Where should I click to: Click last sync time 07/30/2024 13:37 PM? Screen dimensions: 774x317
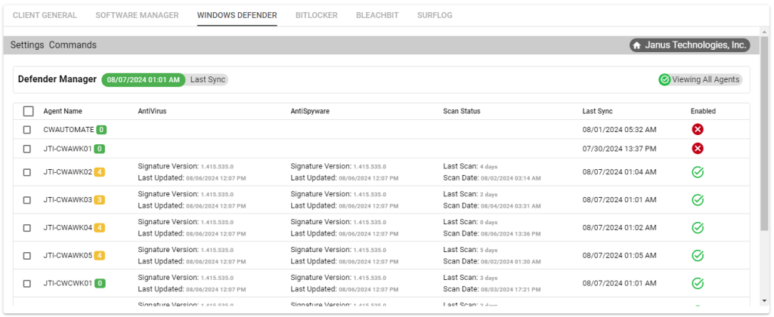click(620, 149)
